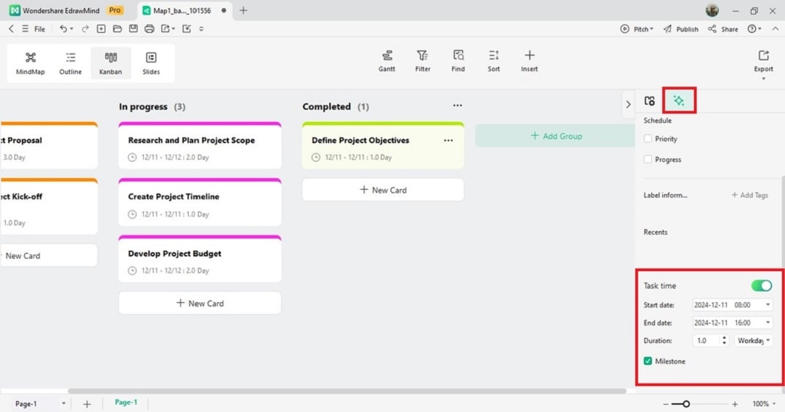This screenshot has width=785, height=412.
Task: Switch to the Outline view tab
Action: tap(71, 63)
